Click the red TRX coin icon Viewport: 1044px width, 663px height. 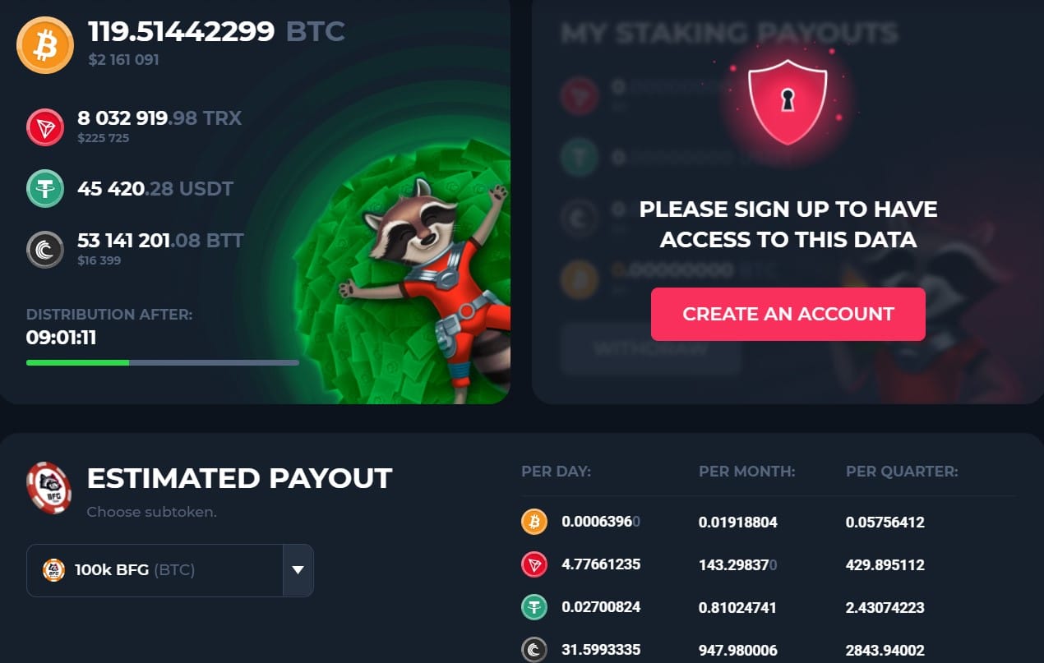point(45,127)
